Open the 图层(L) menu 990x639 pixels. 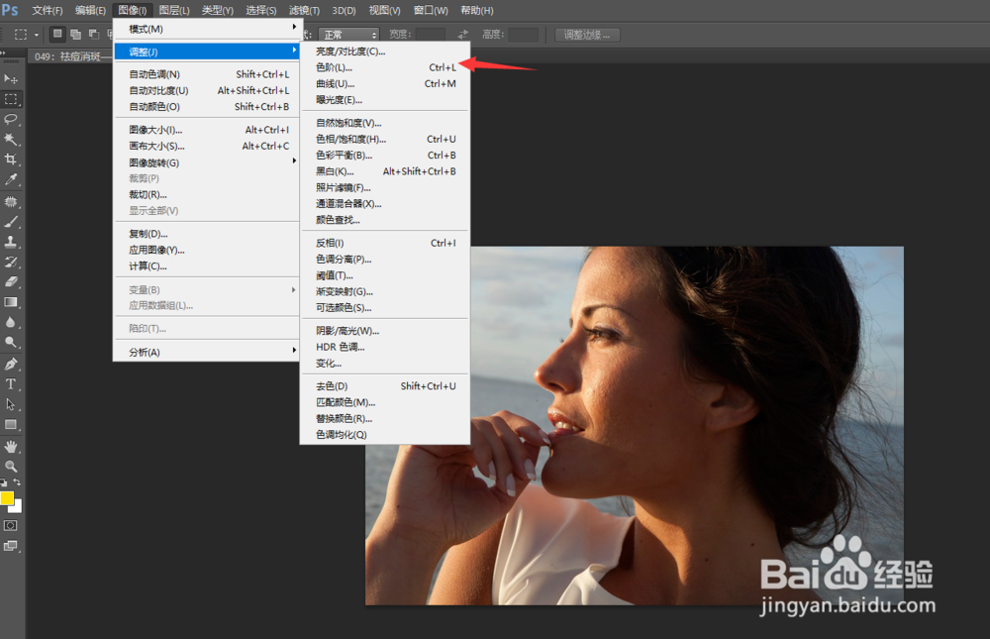(x=174, y=11)
